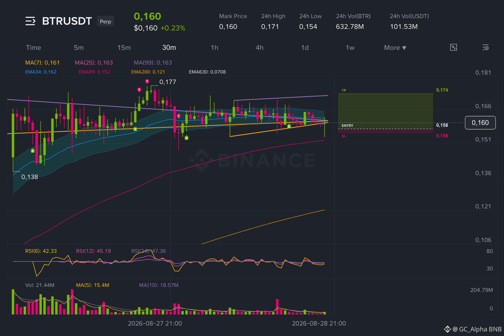Click the SL stop-loss label

click(344, 136)
